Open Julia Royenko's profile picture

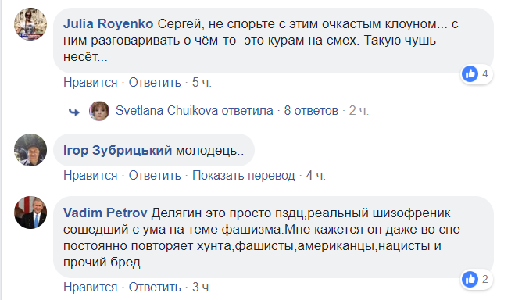coord(30,24)
